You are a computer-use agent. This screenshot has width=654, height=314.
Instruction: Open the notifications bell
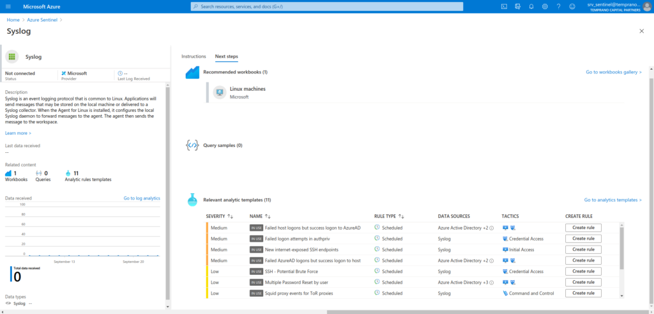(x=531, y=6)
